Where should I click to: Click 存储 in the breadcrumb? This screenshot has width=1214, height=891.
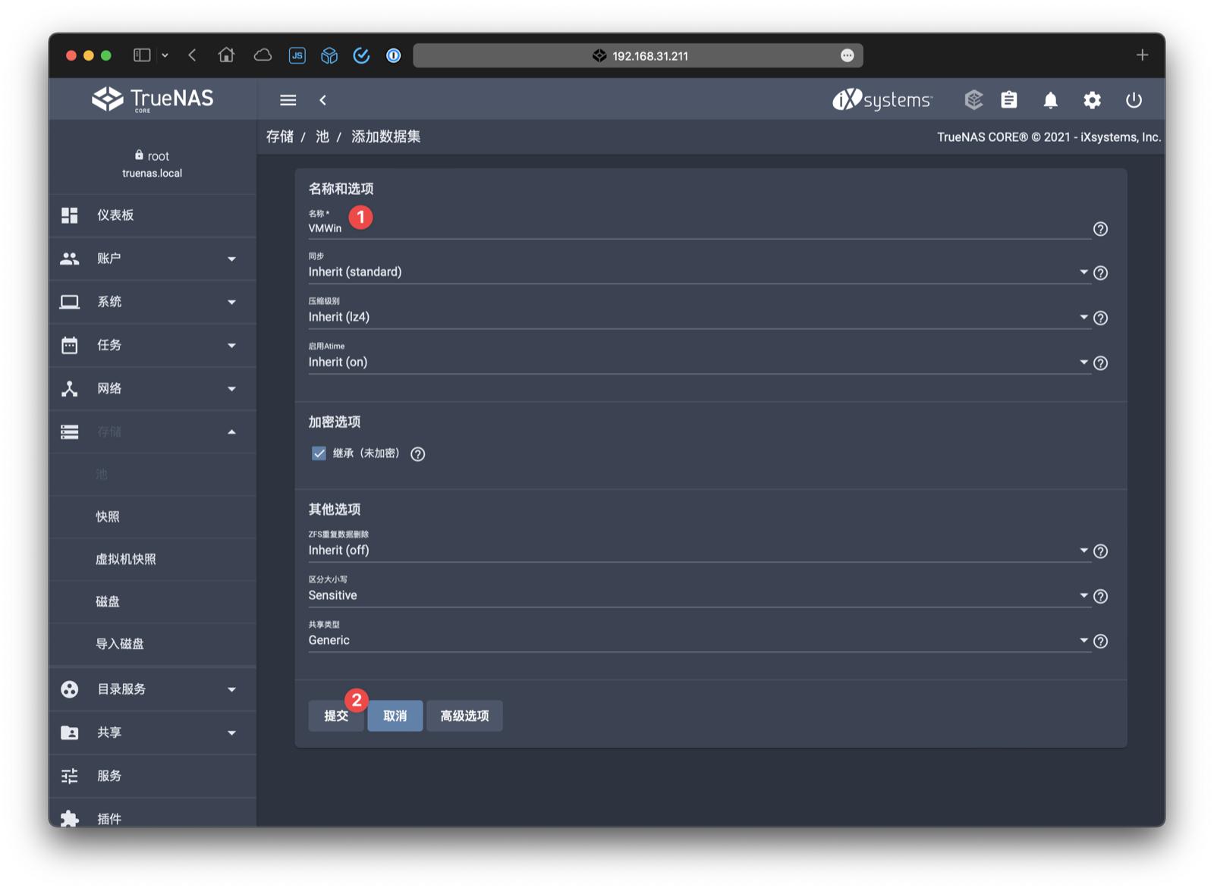(x=281, y=137)
